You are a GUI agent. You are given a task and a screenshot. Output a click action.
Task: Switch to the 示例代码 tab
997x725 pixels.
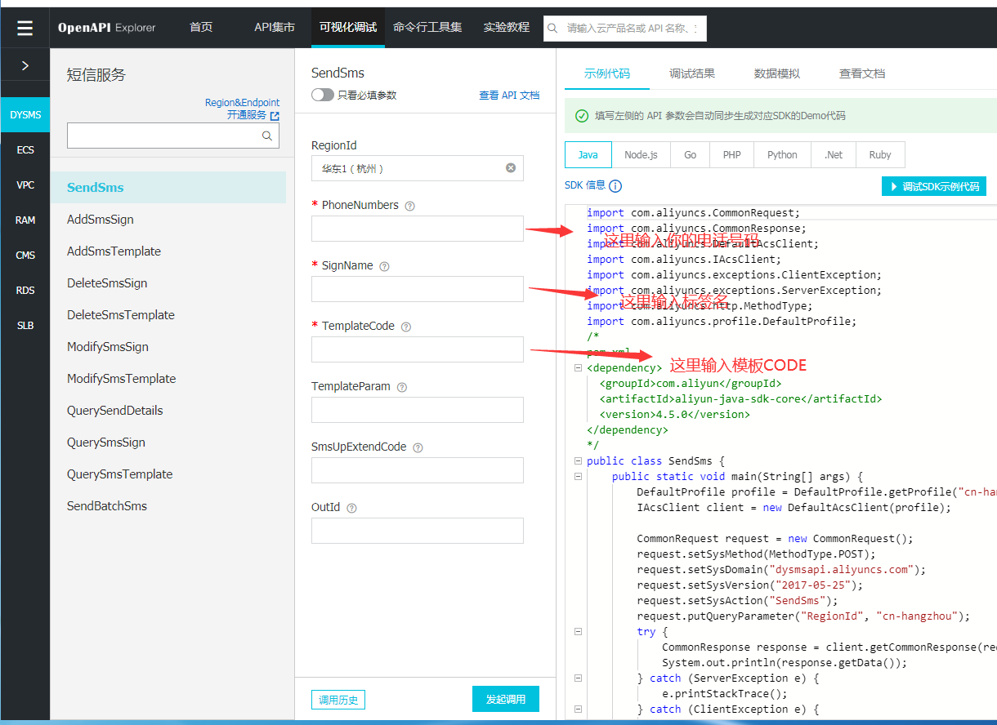pyautogui.click(x=607, y=73)
